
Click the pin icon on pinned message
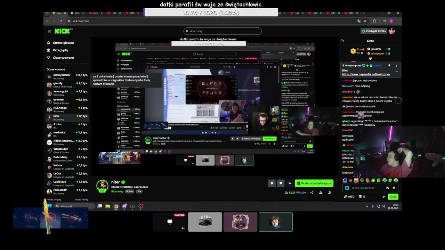389,65
